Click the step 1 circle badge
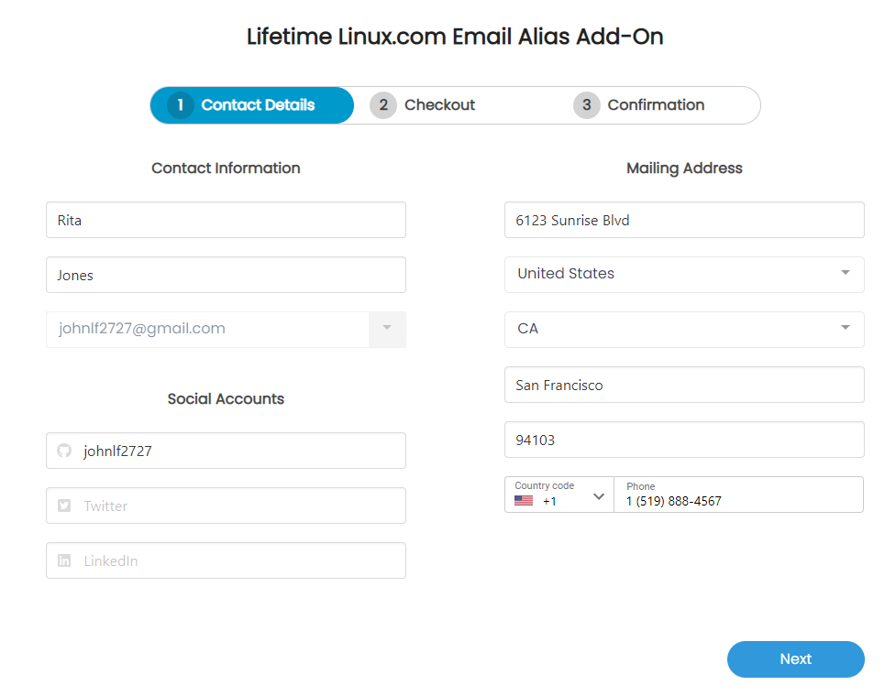Viewport: 896px width, 696px height. coord(180,105)
